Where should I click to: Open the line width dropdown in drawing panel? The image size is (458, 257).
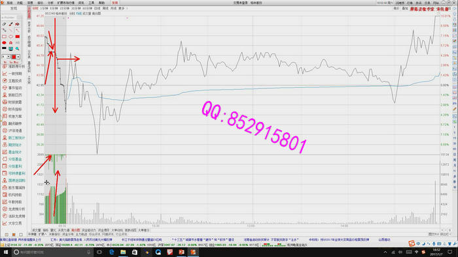click(8, 57)
